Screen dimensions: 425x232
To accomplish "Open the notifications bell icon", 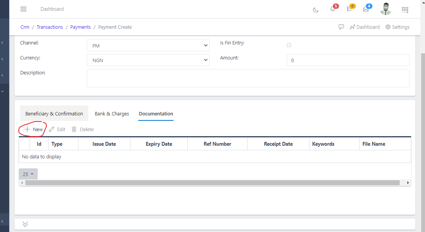I will 332,9.
